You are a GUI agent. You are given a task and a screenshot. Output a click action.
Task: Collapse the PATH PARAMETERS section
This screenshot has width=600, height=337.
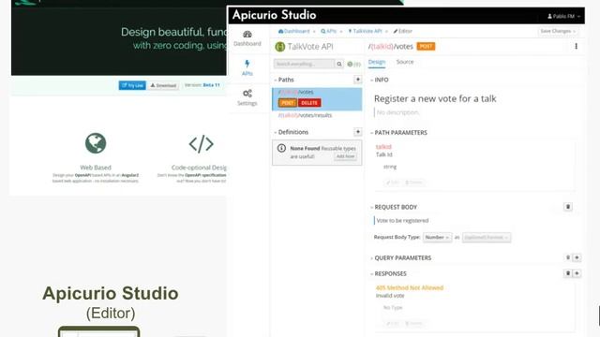398,132
